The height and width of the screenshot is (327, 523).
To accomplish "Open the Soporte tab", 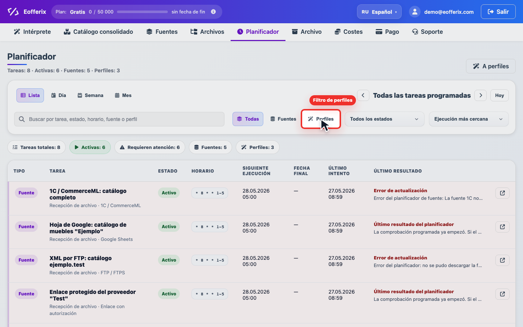I will (x=427, y=32).
